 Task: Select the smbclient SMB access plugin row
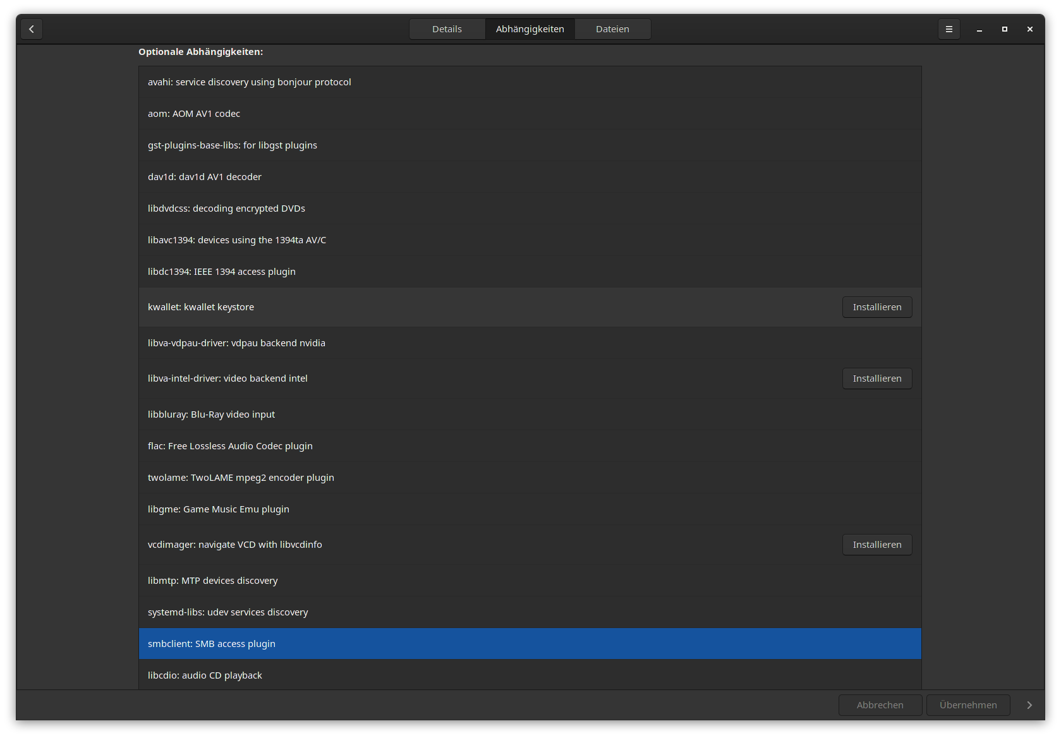530,644
